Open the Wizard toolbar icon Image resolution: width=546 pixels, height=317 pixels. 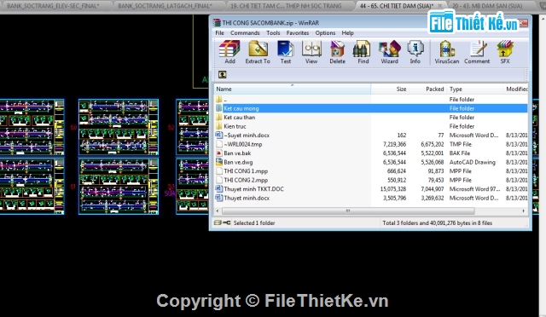coord(389,52)
